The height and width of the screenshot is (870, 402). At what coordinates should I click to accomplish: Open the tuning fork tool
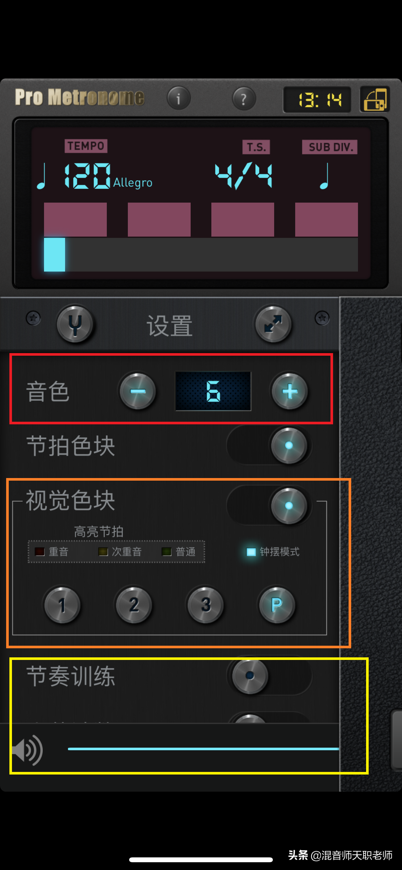click(x=75, y=324)
